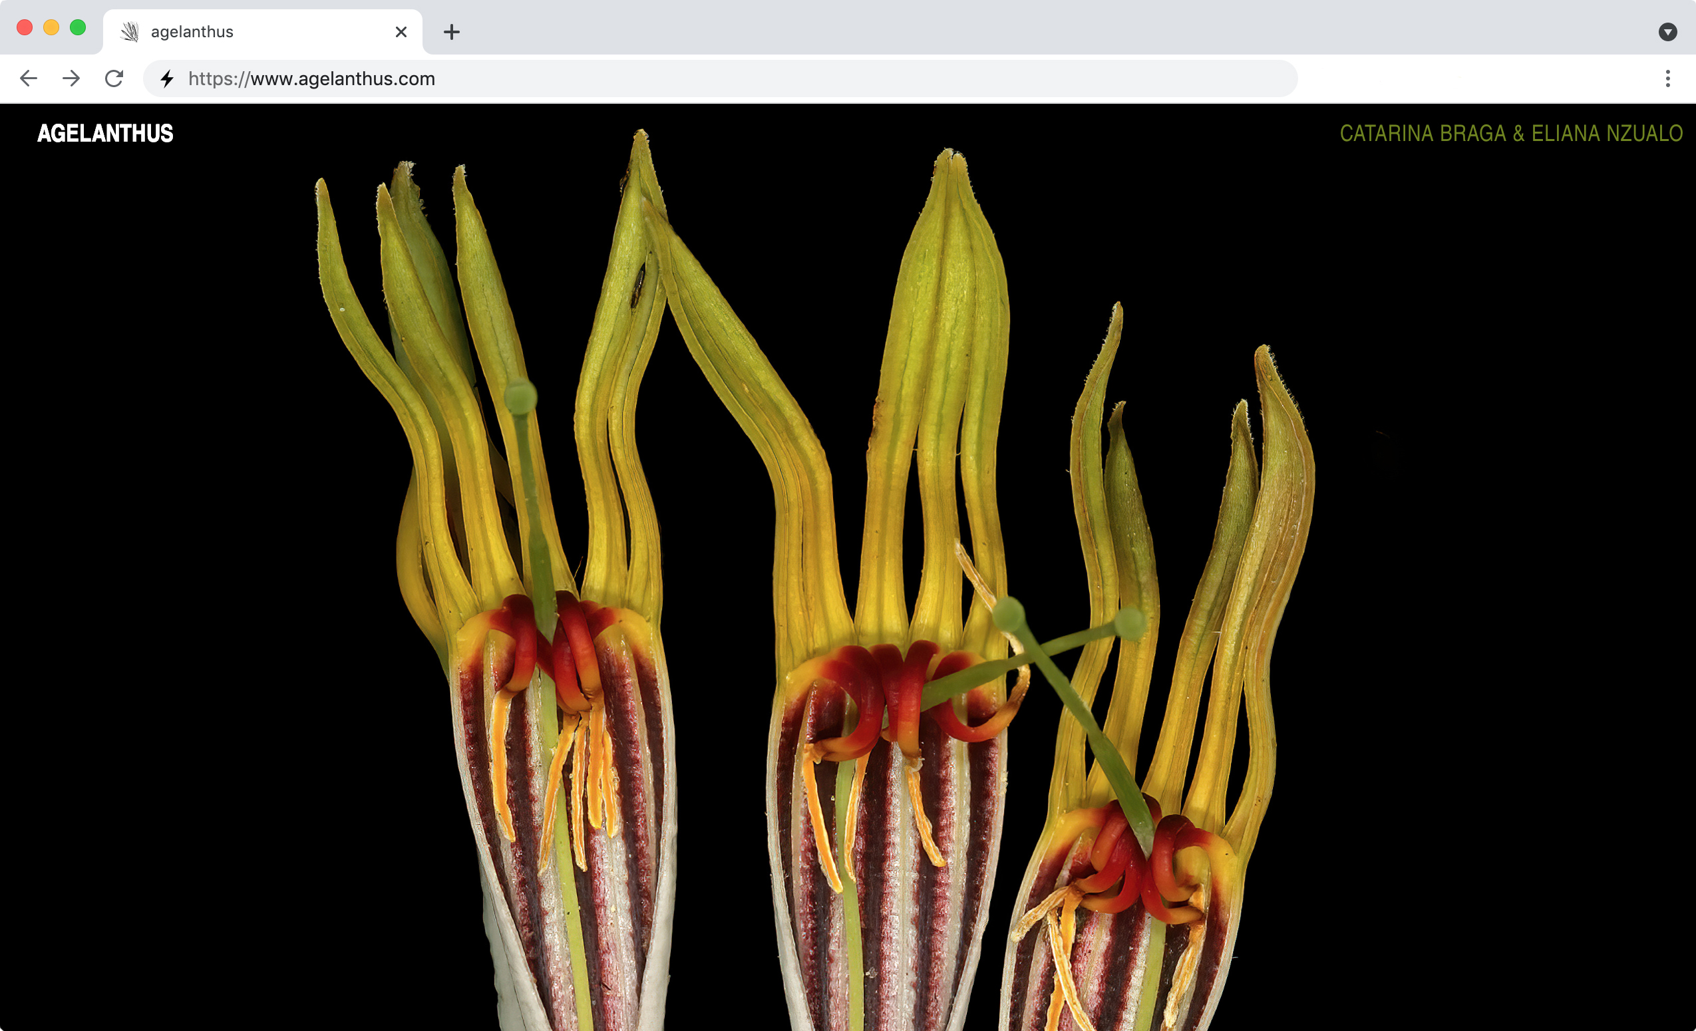The height and width of the screenshot is (1031, 1696).
Task: Expand the tab search dropdown arrow
Action: click(x=1667, y=32)
